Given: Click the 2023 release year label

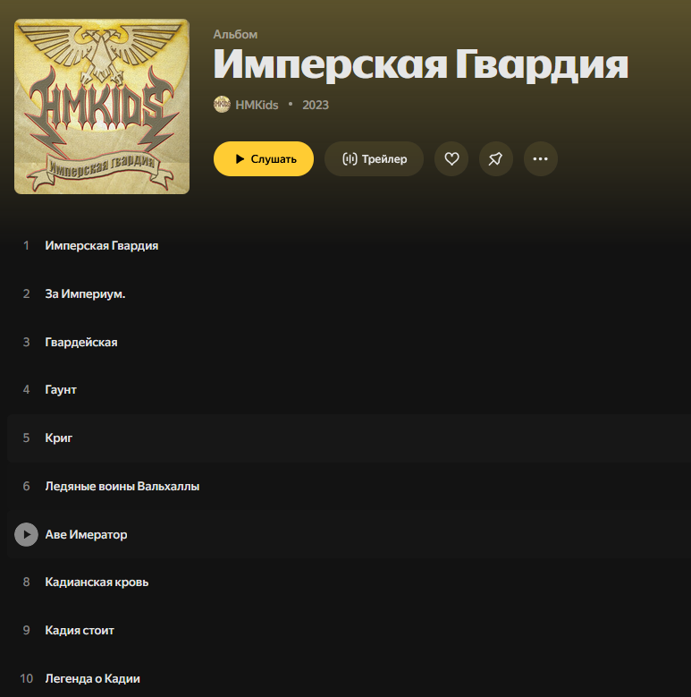Looking at the screenshot, I should click(316, 105).
